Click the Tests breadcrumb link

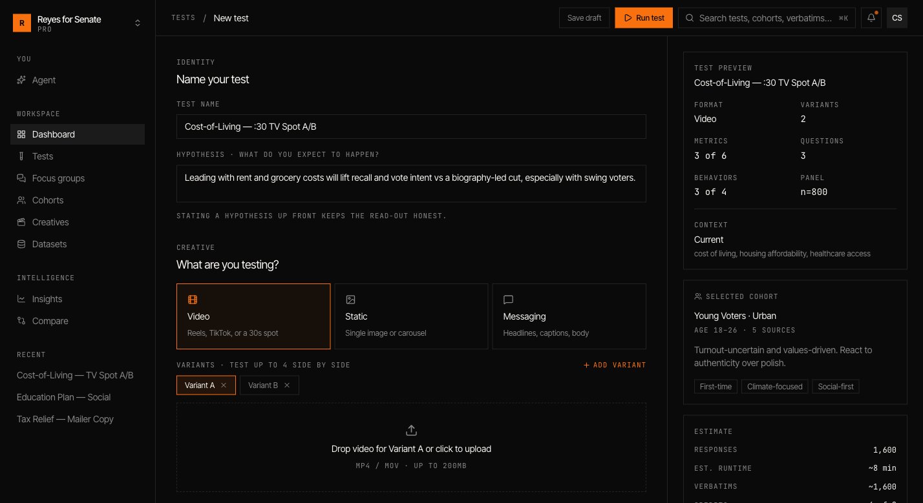point(184,18)
